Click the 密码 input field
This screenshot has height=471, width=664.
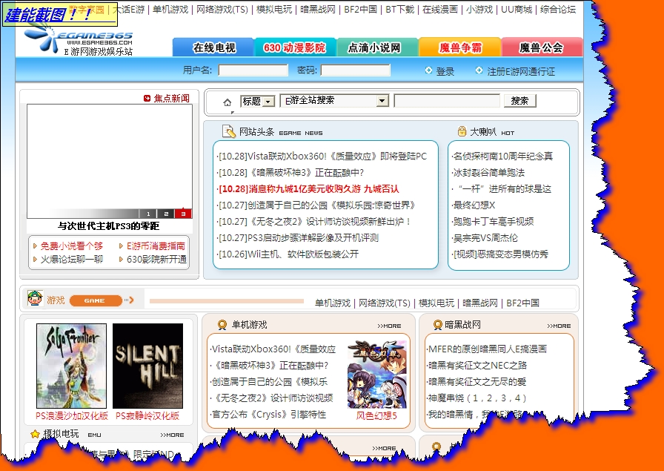[x=355, y=70]
